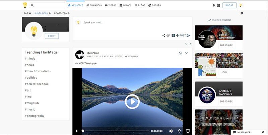Go to next boosted post arrow
Screen dimensions: 268x135
tap(190, 44)
